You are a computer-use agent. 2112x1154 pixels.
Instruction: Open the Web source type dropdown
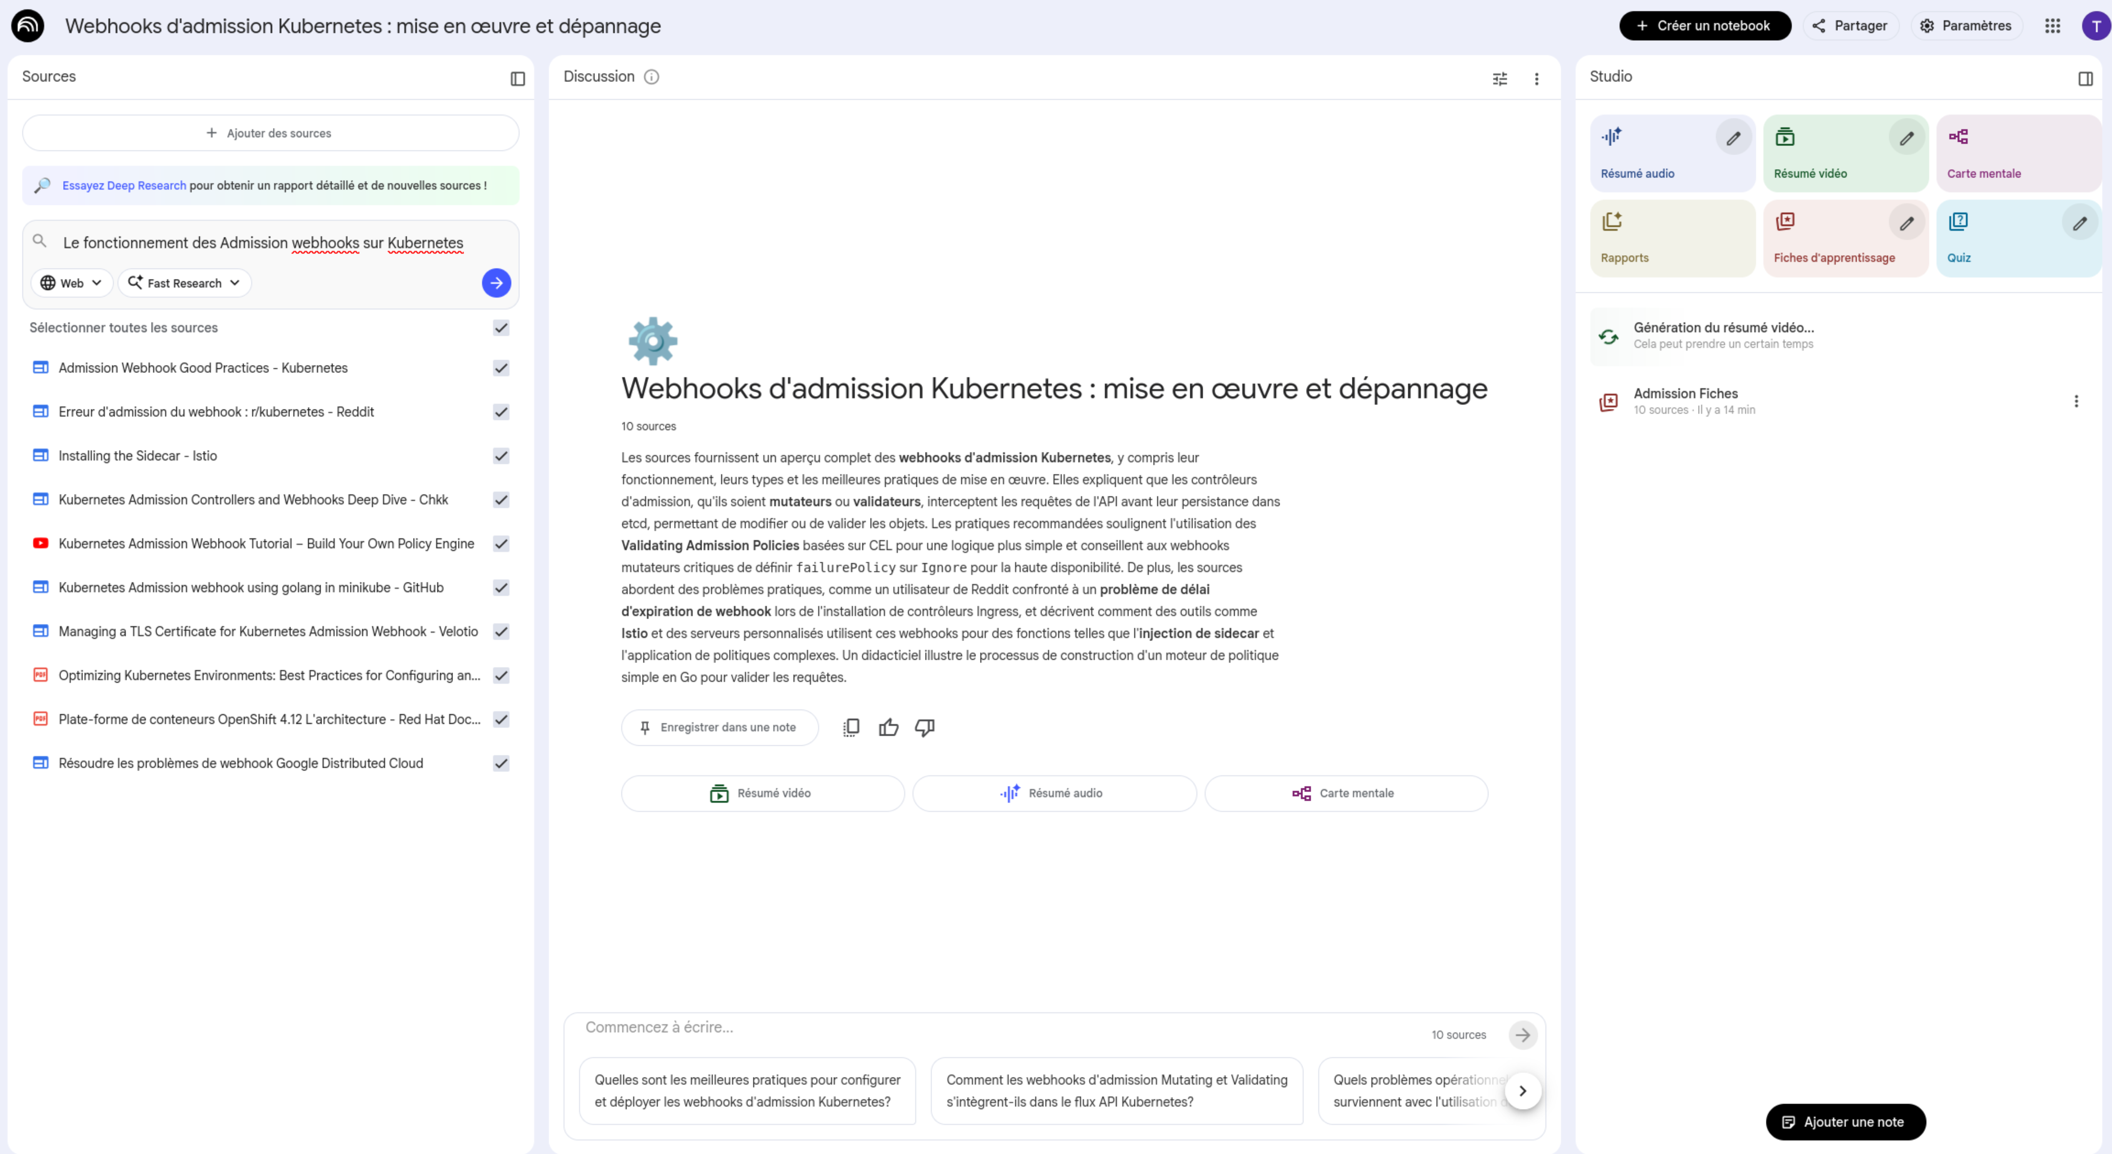[x=71, y=283]
